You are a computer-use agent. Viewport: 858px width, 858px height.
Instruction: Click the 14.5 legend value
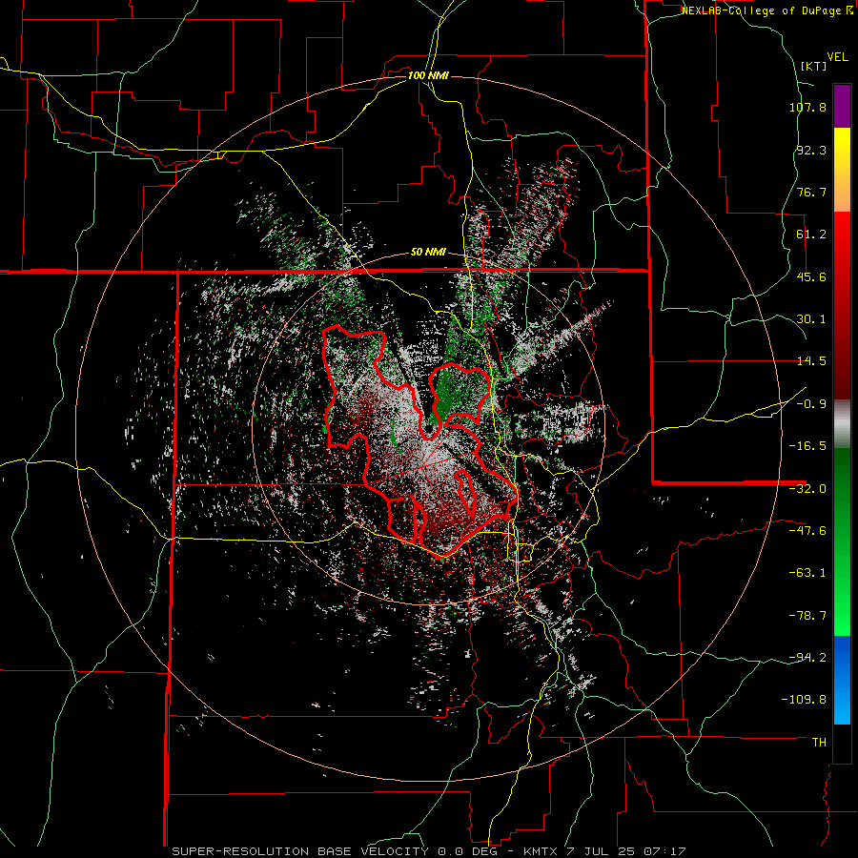pyautogui.click(x=811, y=361)
